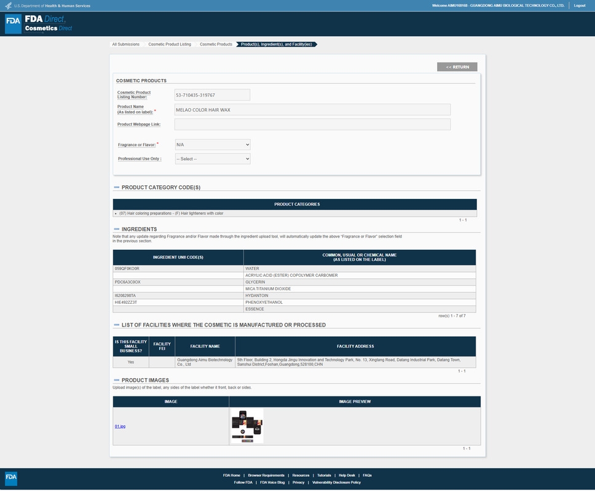Select the Cosmetic Products breadcrumb step
Image resolution: width=595 pixels, height=491 pixels.
pos(216,44)
